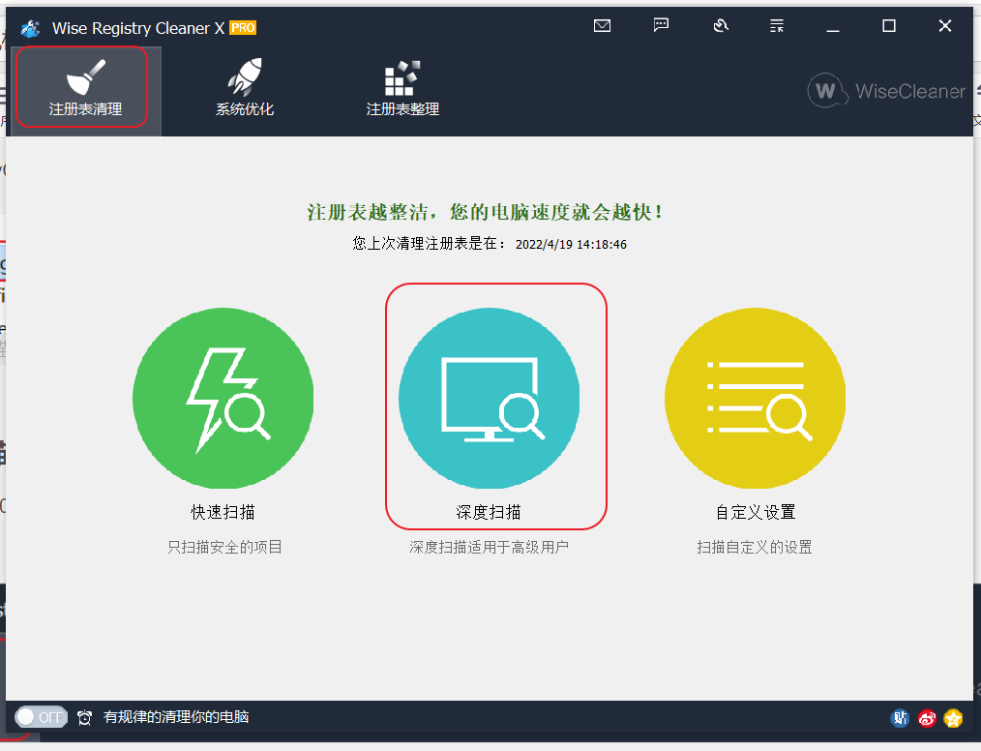Viewport: 981px width, 751px height.
Task: Click the WiseCleaner logo
Action: pos(885,91)
